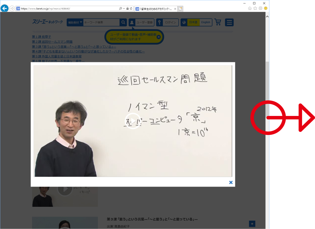
Task: Click the 3A site favicon in address bar
Action: click(18, 8)
